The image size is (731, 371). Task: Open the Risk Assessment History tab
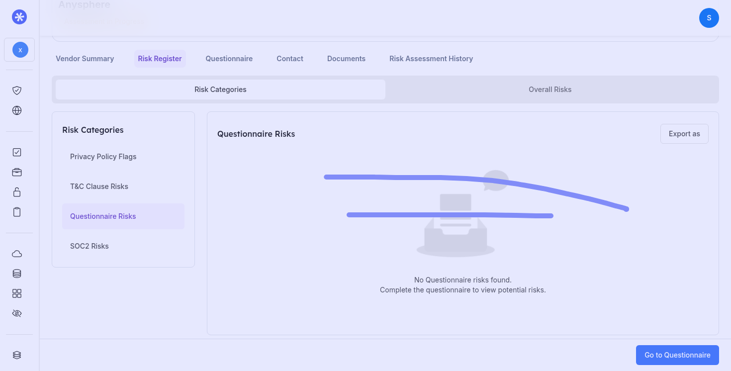tap(431, 59)
